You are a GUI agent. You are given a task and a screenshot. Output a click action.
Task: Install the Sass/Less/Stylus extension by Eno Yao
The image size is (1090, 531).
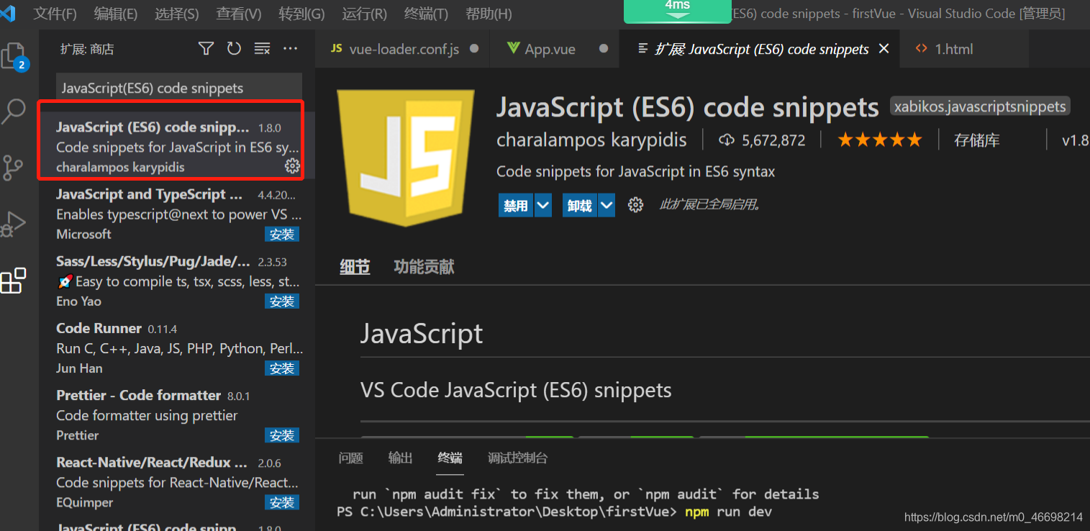point(282,301)
